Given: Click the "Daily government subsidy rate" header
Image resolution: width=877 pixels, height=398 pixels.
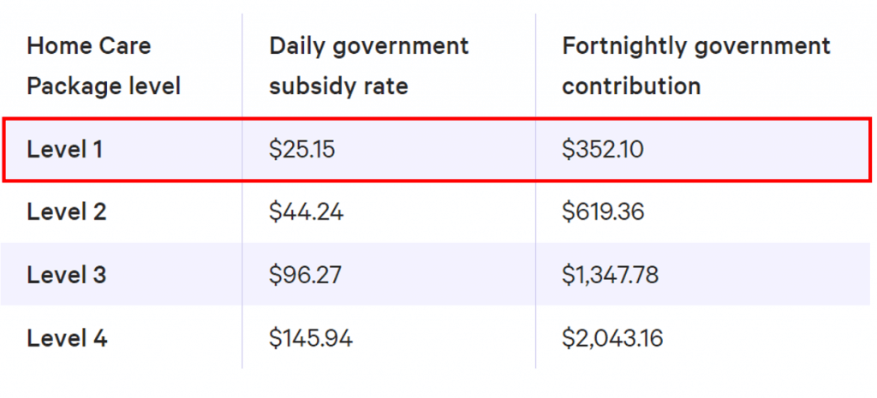Looking at the screenshot, I should (x=369, y=66).
